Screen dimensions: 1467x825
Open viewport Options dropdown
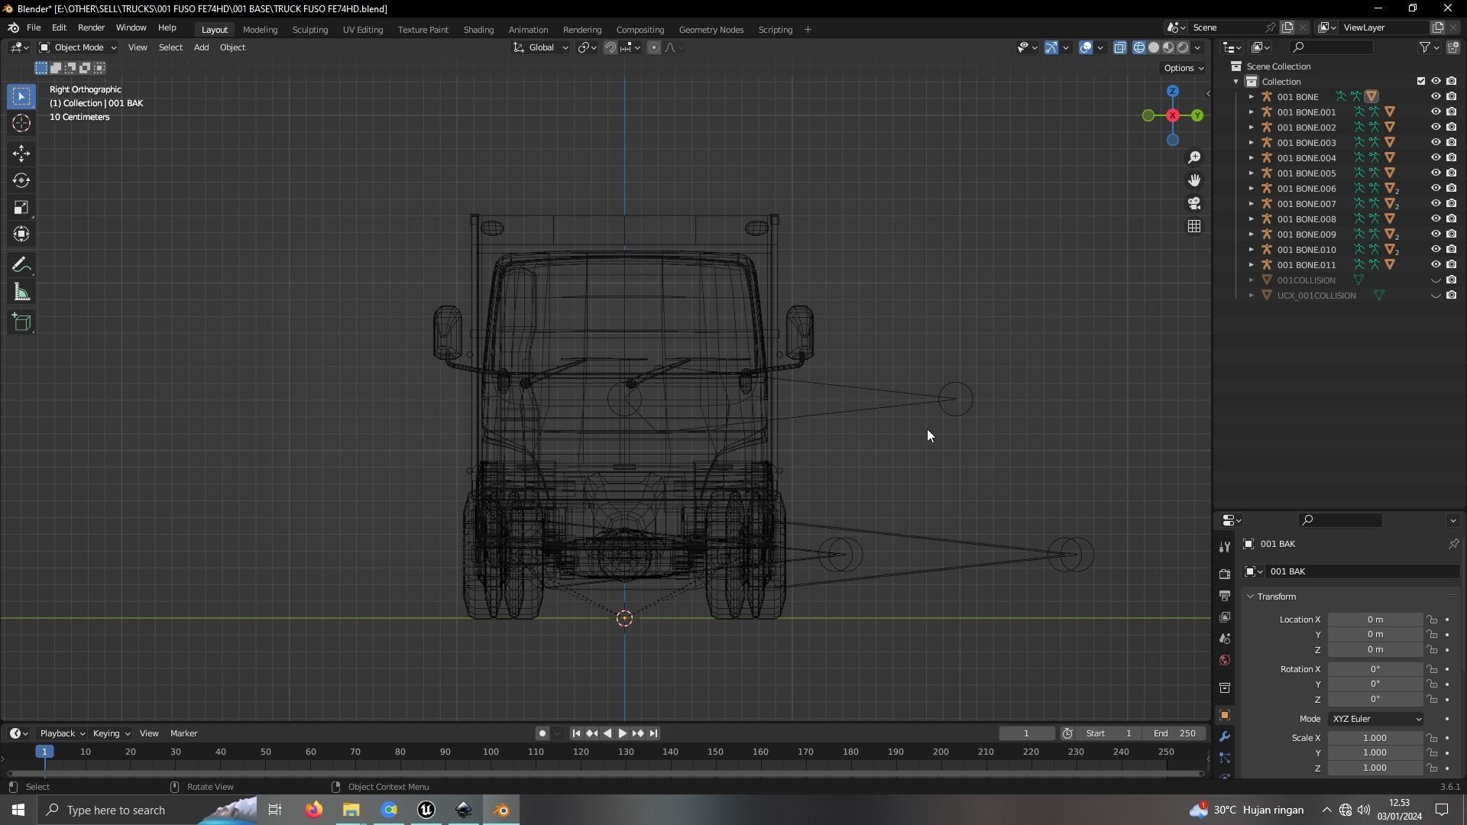pyautogui.click(x=1183, y=68)
